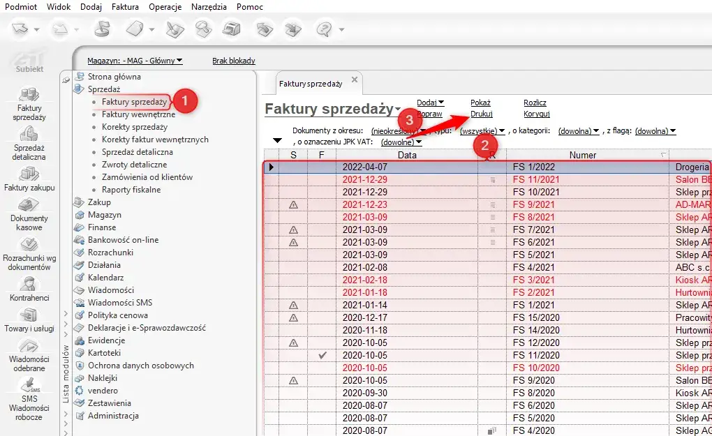Open the Magazyn MAG - Główny dropdown
The height and width of the screenshot is (436, 712).
(x=135, y=61)
